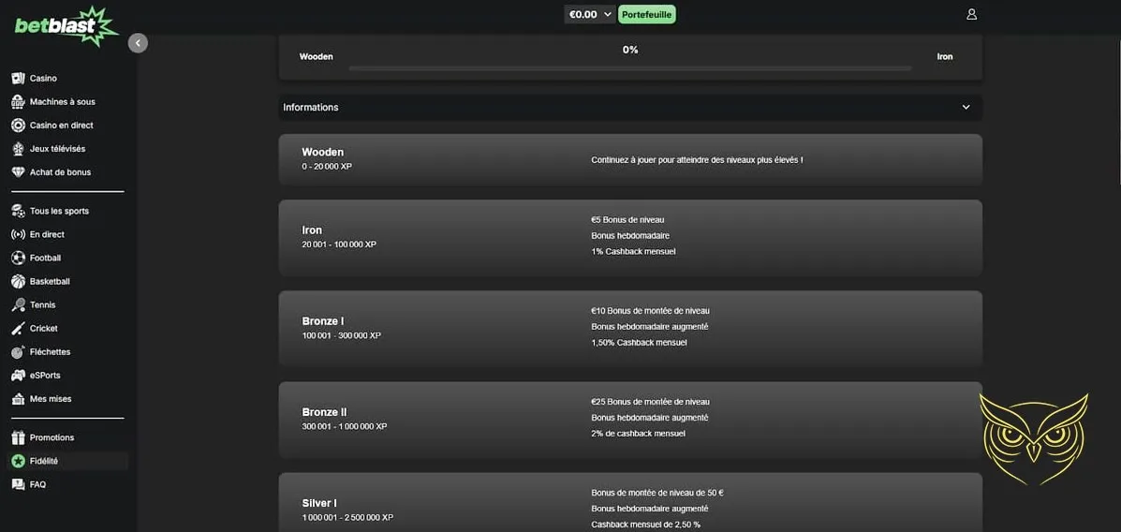Click '€25 Bonus de montée de niveau'
Viewport: 1121px width, 532px height.
coord(651,402)
